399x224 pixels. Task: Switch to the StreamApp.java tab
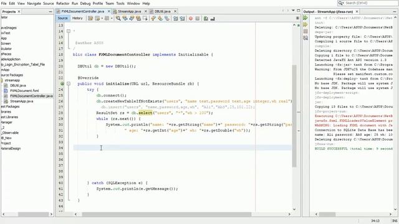coord(129,11)
